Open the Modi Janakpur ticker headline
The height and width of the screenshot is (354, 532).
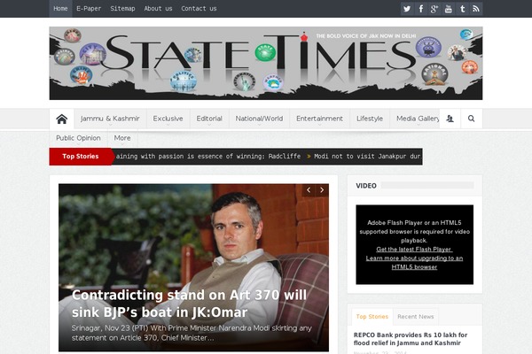pos(367,156)
